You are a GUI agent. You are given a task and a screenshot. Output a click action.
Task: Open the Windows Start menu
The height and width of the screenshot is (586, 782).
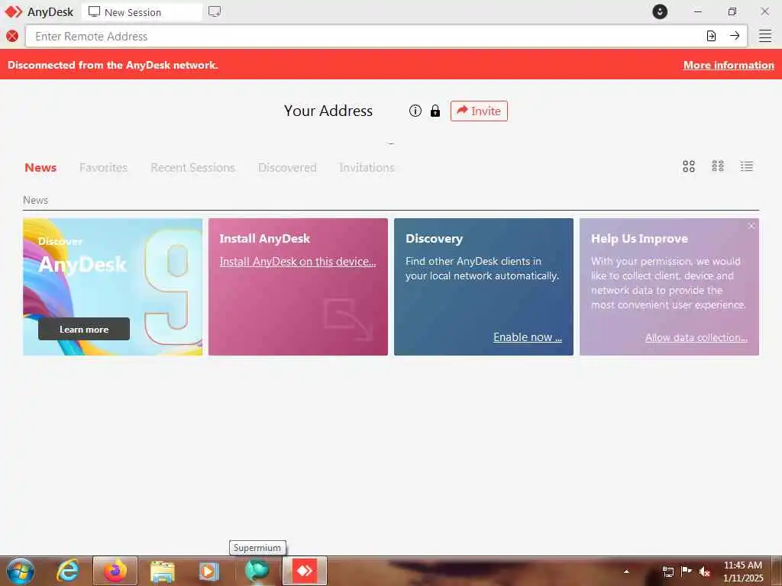[21, 571]
